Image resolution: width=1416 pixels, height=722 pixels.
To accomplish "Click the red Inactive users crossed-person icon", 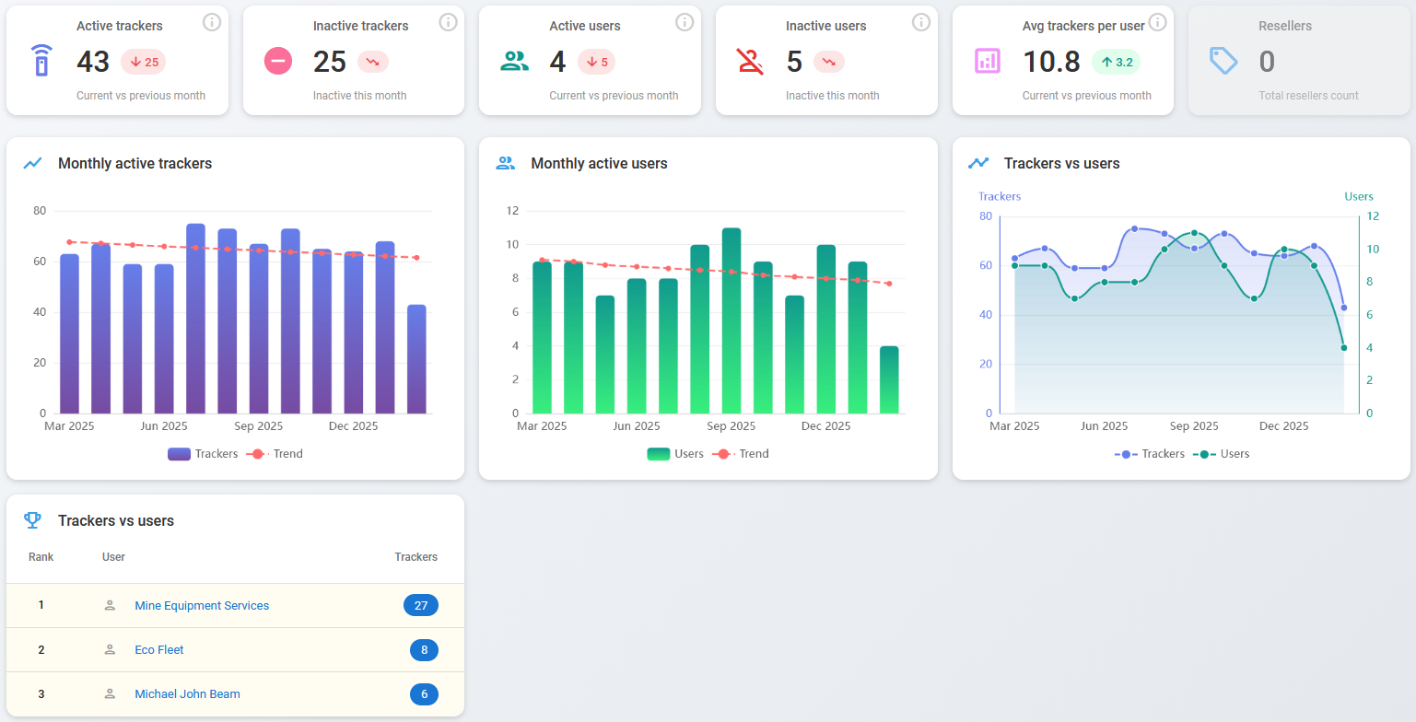I will click(751, 61).
